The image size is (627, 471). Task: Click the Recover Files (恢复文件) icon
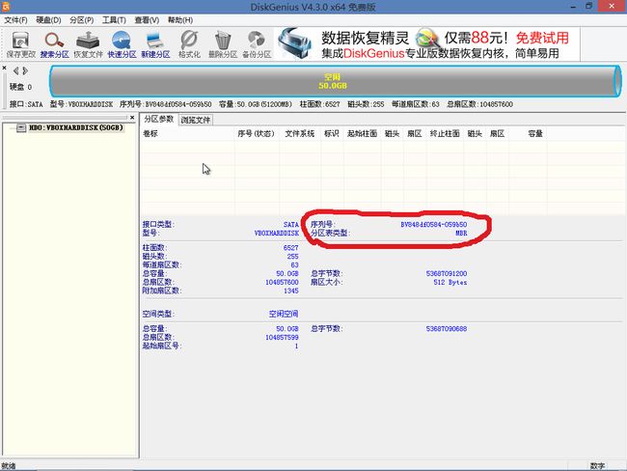(88, 44)
